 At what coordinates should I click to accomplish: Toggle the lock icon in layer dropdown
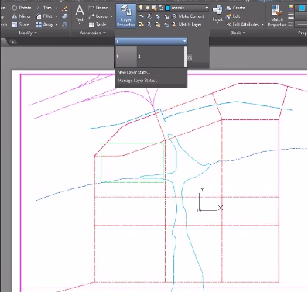[x=161, y=9]
